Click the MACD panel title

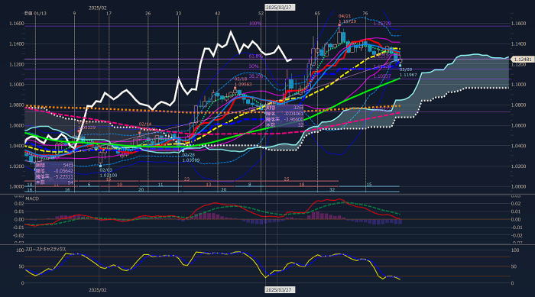tap(32, 199)
